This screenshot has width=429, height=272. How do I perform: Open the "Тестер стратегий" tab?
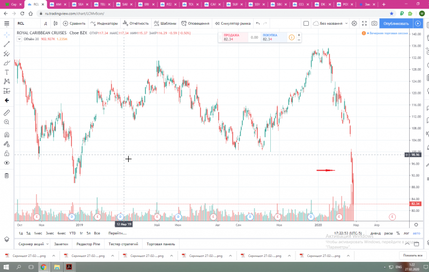point(123,244)
